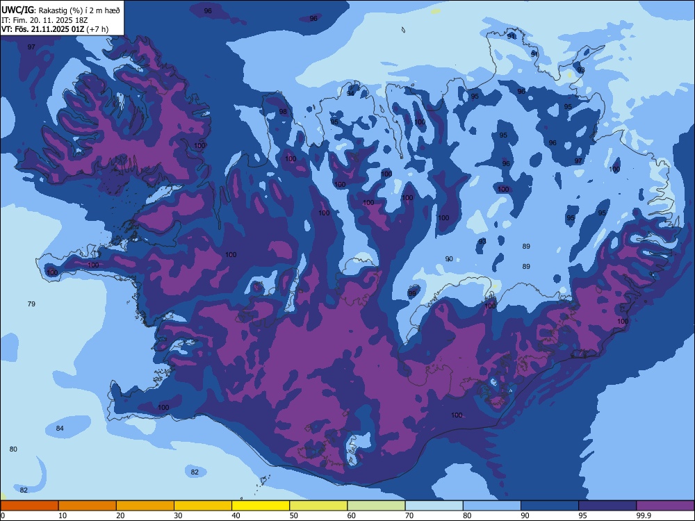
Task: Click the legend tick label '99.9'
Action: (643, 515)
